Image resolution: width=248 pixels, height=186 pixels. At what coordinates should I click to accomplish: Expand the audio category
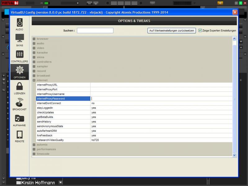[34, 43]
